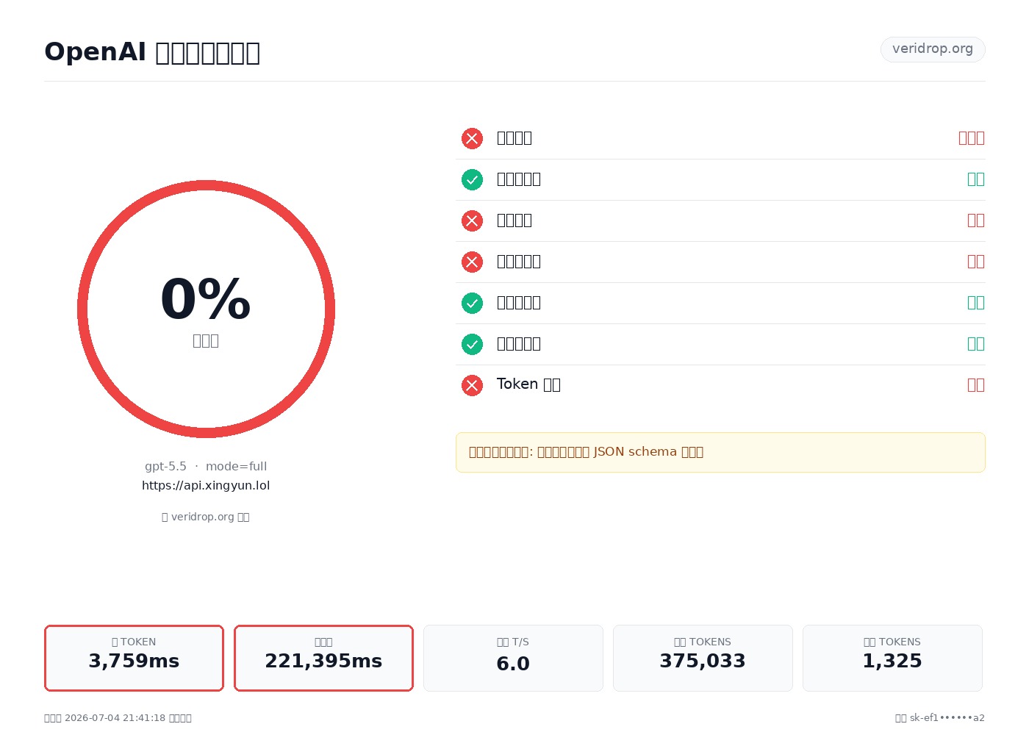Select the 221,395ms total time card
Viewport: 1029px width, 735px height.
(323, 658)
